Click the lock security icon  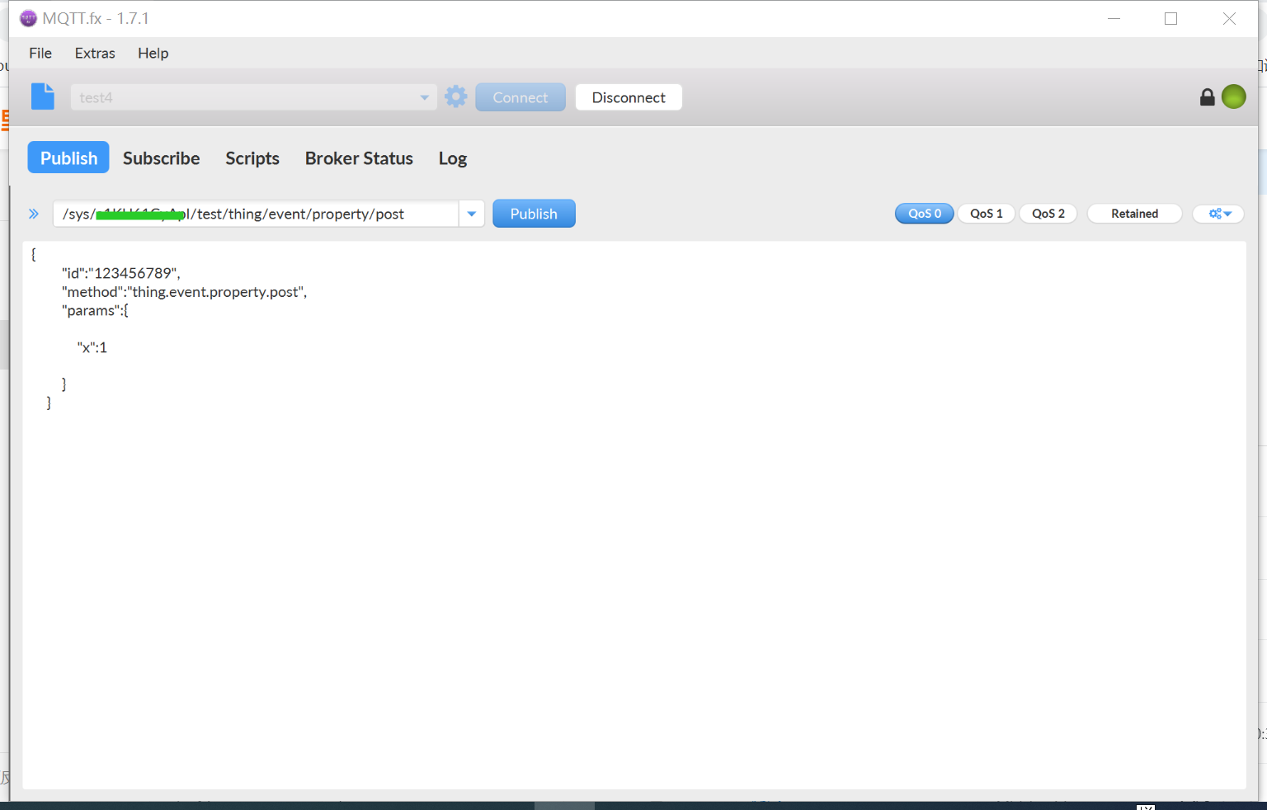[1207, 97]
